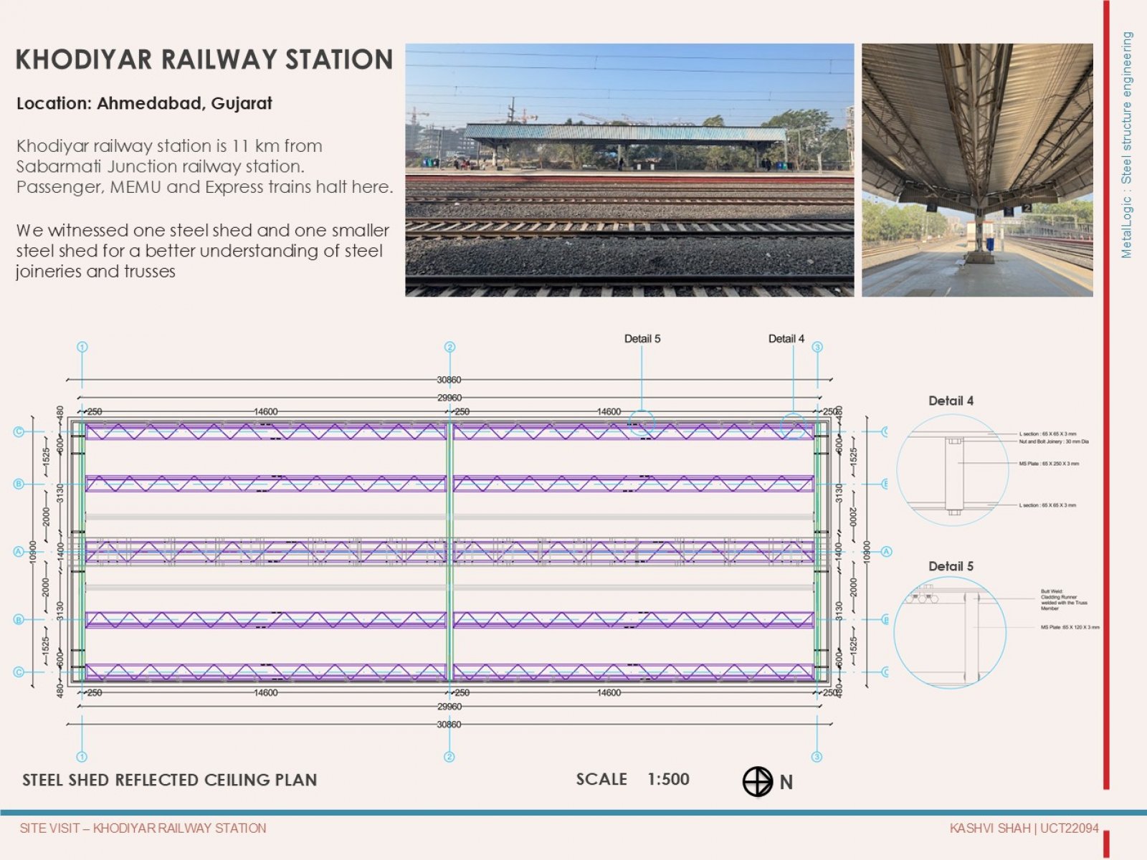Click 'Location: Ahmedabad, Gujarat' text
The image size is (1147, 860).
pyautogui.click(x=144, y=103)
